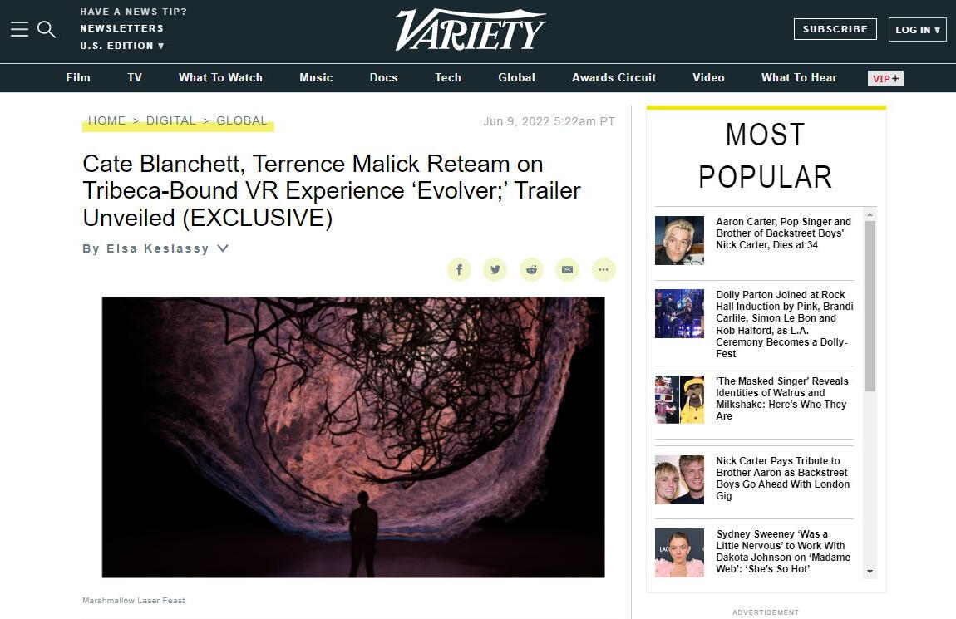This screenshot has height=619, width=956.
Task: Open the Have a News Tip link
Action: [134, 12]
